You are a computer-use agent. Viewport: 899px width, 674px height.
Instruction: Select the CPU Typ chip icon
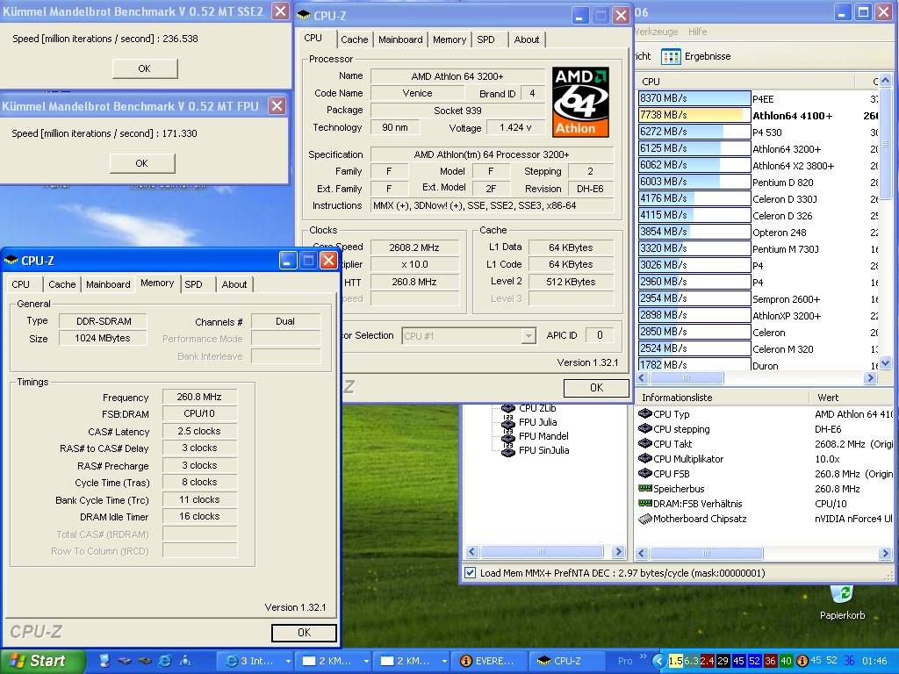point(645,414)
